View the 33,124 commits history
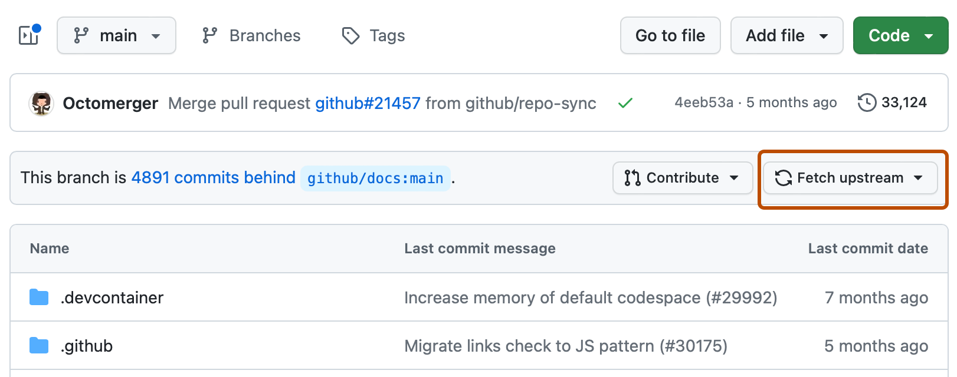Screen dimensions: 957x377 (892, 102)
